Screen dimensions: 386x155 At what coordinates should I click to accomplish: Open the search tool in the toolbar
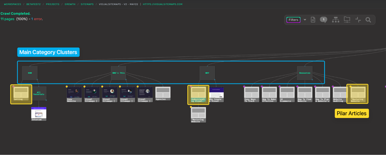[x=368, y=20]
